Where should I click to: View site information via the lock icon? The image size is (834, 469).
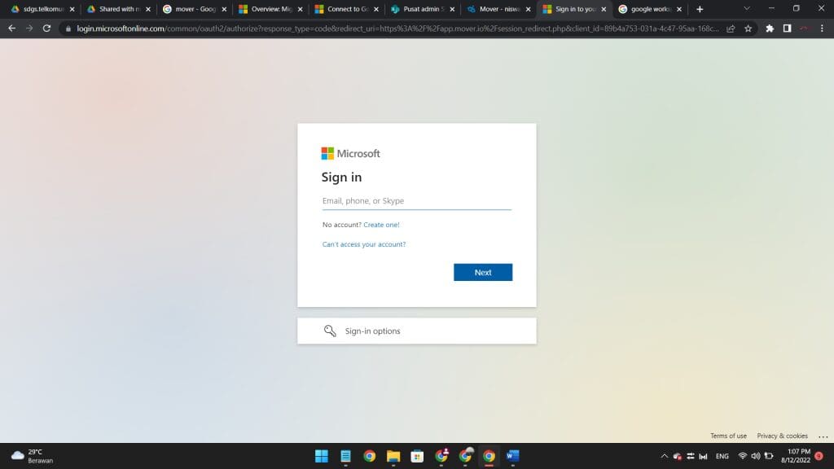68,28
